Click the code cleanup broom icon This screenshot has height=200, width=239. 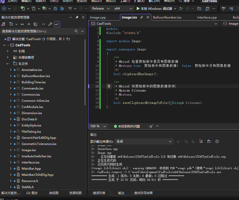(x=151, y=126)
